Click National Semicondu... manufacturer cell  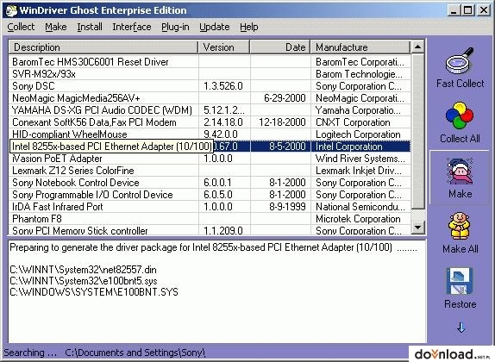click(360, 207)
